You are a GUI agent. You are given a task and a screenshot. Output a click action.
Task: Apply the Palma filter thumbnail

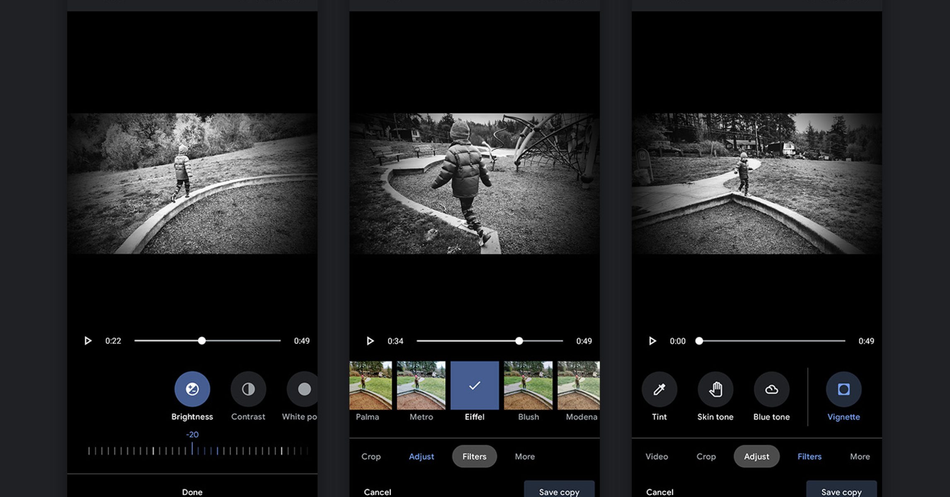370,386
